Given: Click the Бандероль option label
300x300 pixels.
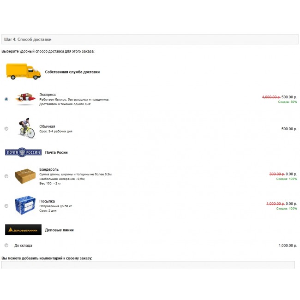Looking at the screenshot, I should tap(49, 169).
